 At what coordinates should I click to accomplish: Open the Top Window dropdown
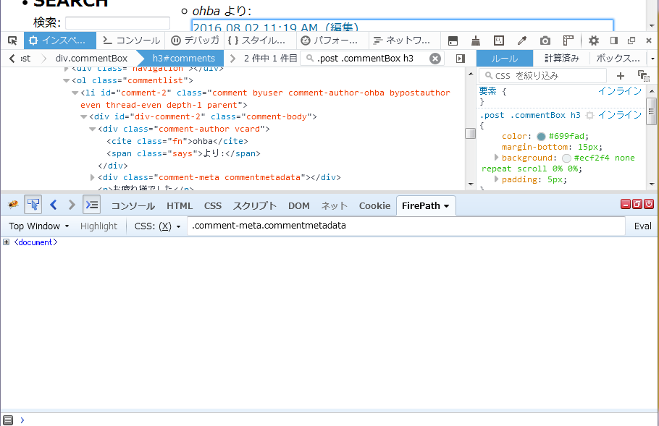coord(39,226)
